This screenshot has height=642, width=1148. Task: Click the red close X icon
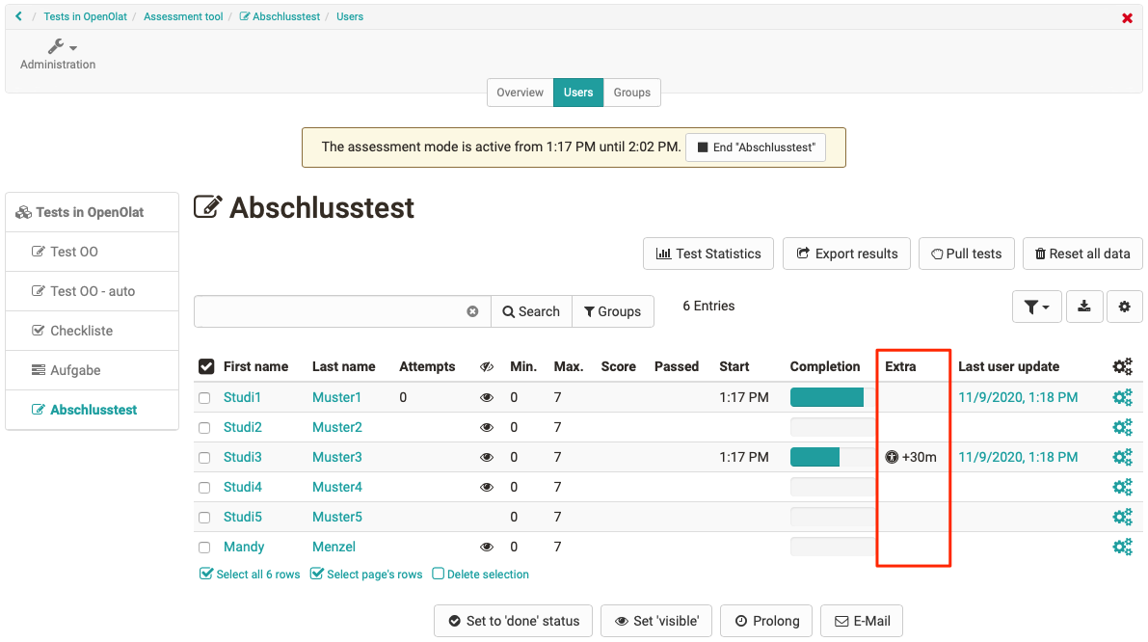pos(1127,18)
